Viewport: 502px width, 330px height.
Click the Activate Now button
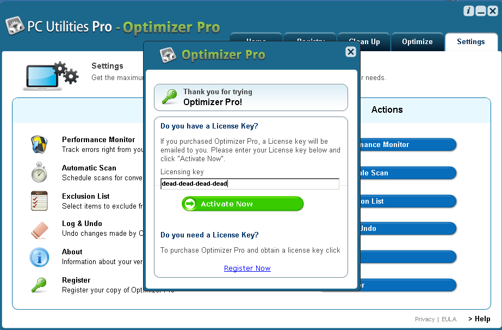click(x=243, y=204)
